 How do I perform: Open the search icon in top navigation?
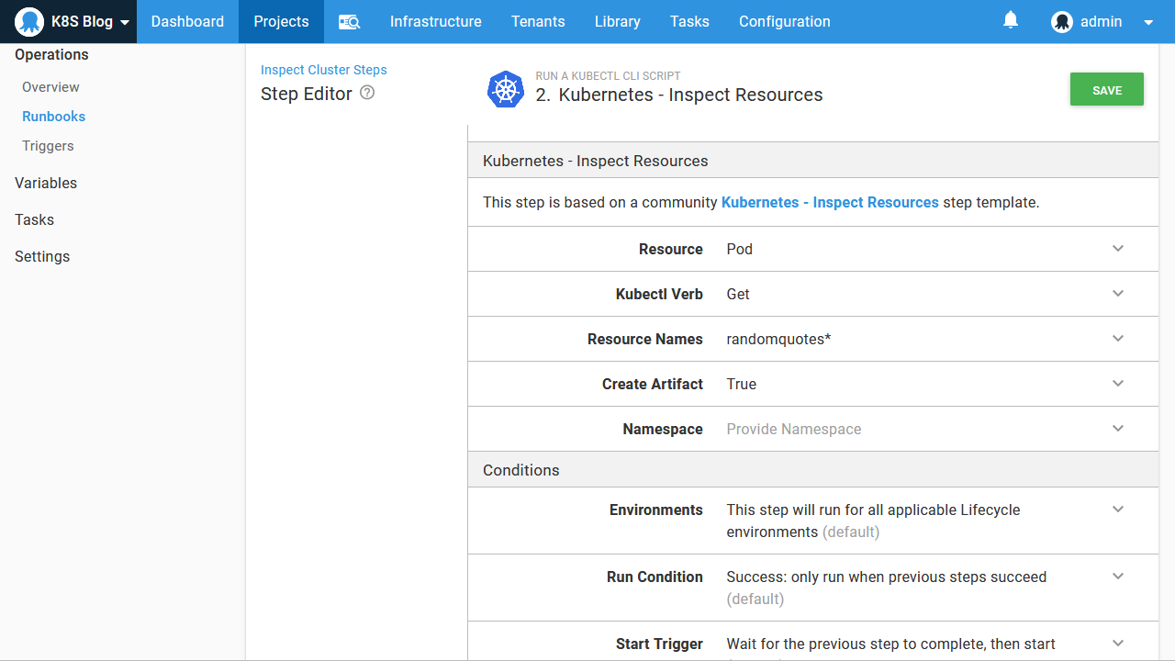coord(349,22)
